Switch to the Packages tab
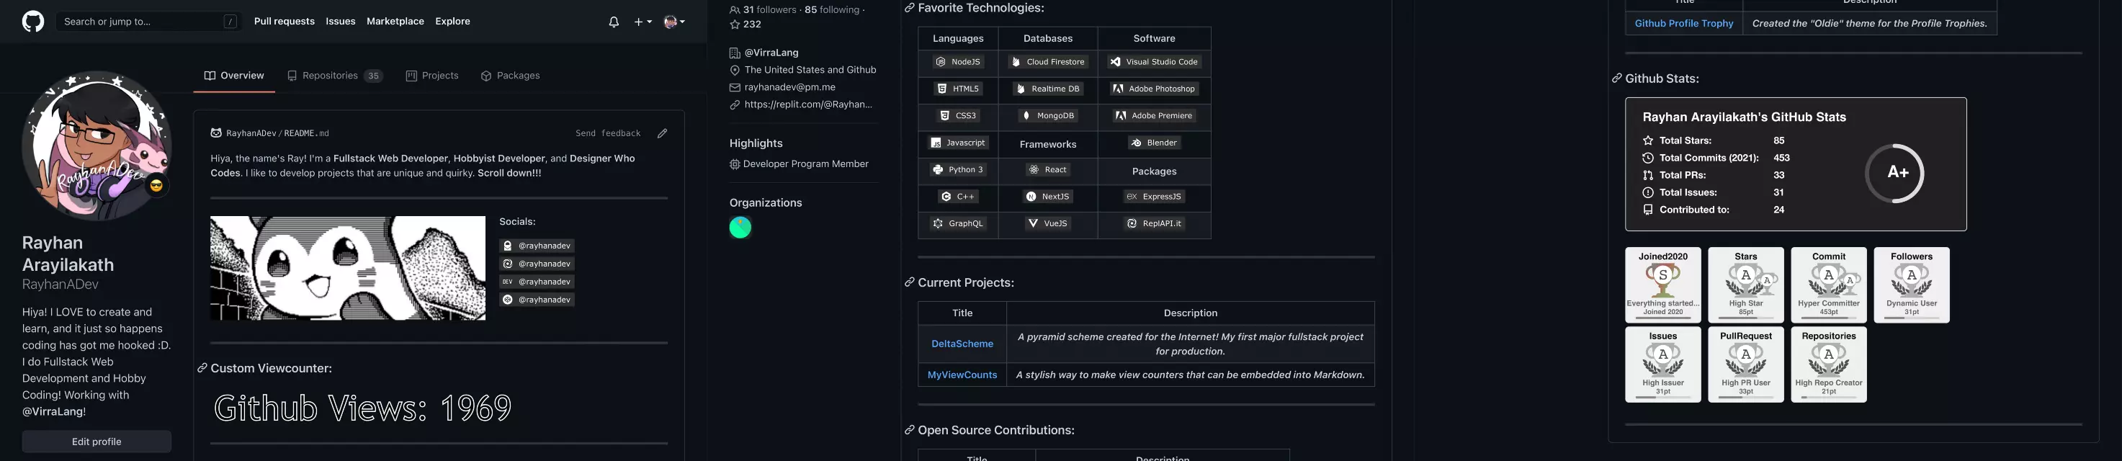Image resolution: width=2122 pixels, height=461 pixels. coord(511,76)
